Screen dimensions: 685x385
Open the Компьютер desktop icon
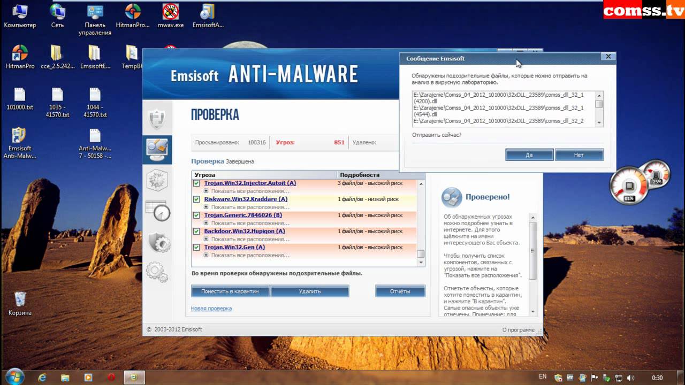[x=20, y=16]
